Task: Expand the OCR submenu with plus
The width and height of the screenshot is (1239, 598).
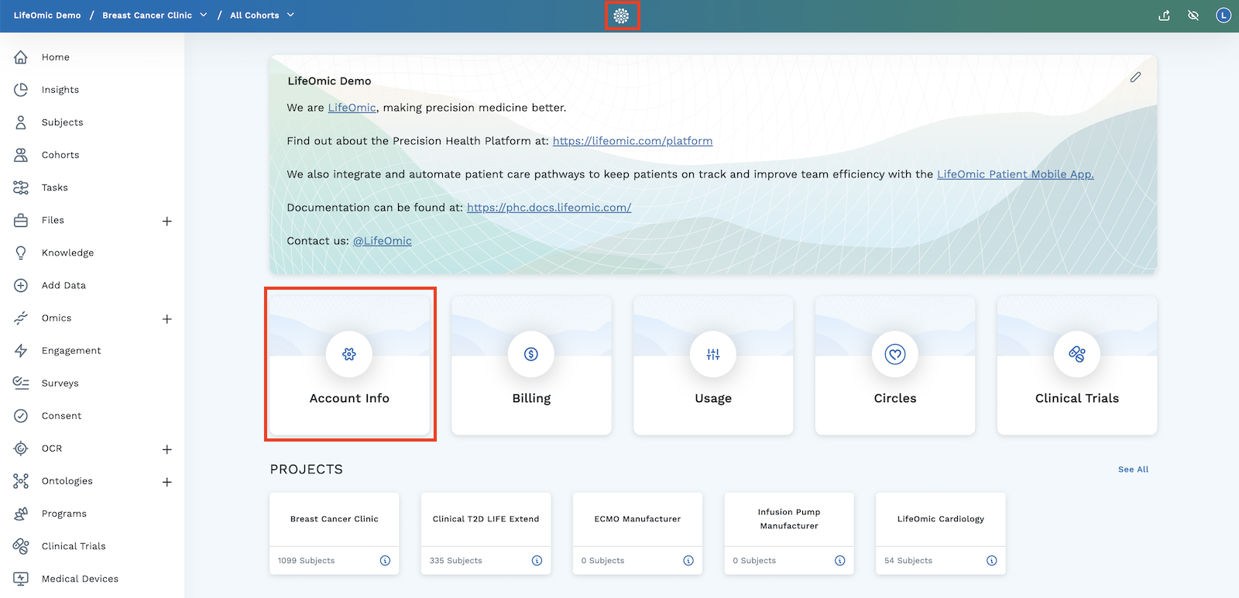Action: 166,449
